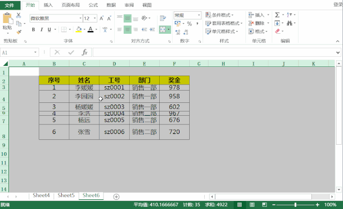This screenshot has height=209, width=343.
Task: Switch to the 视图 ribbon tab
Action: pyautogui.click(x=147, y=5)
